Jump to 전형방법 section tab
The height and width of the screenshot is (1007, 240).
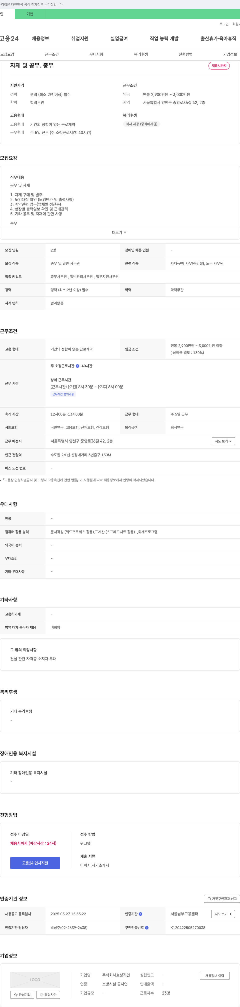point(185,54)
